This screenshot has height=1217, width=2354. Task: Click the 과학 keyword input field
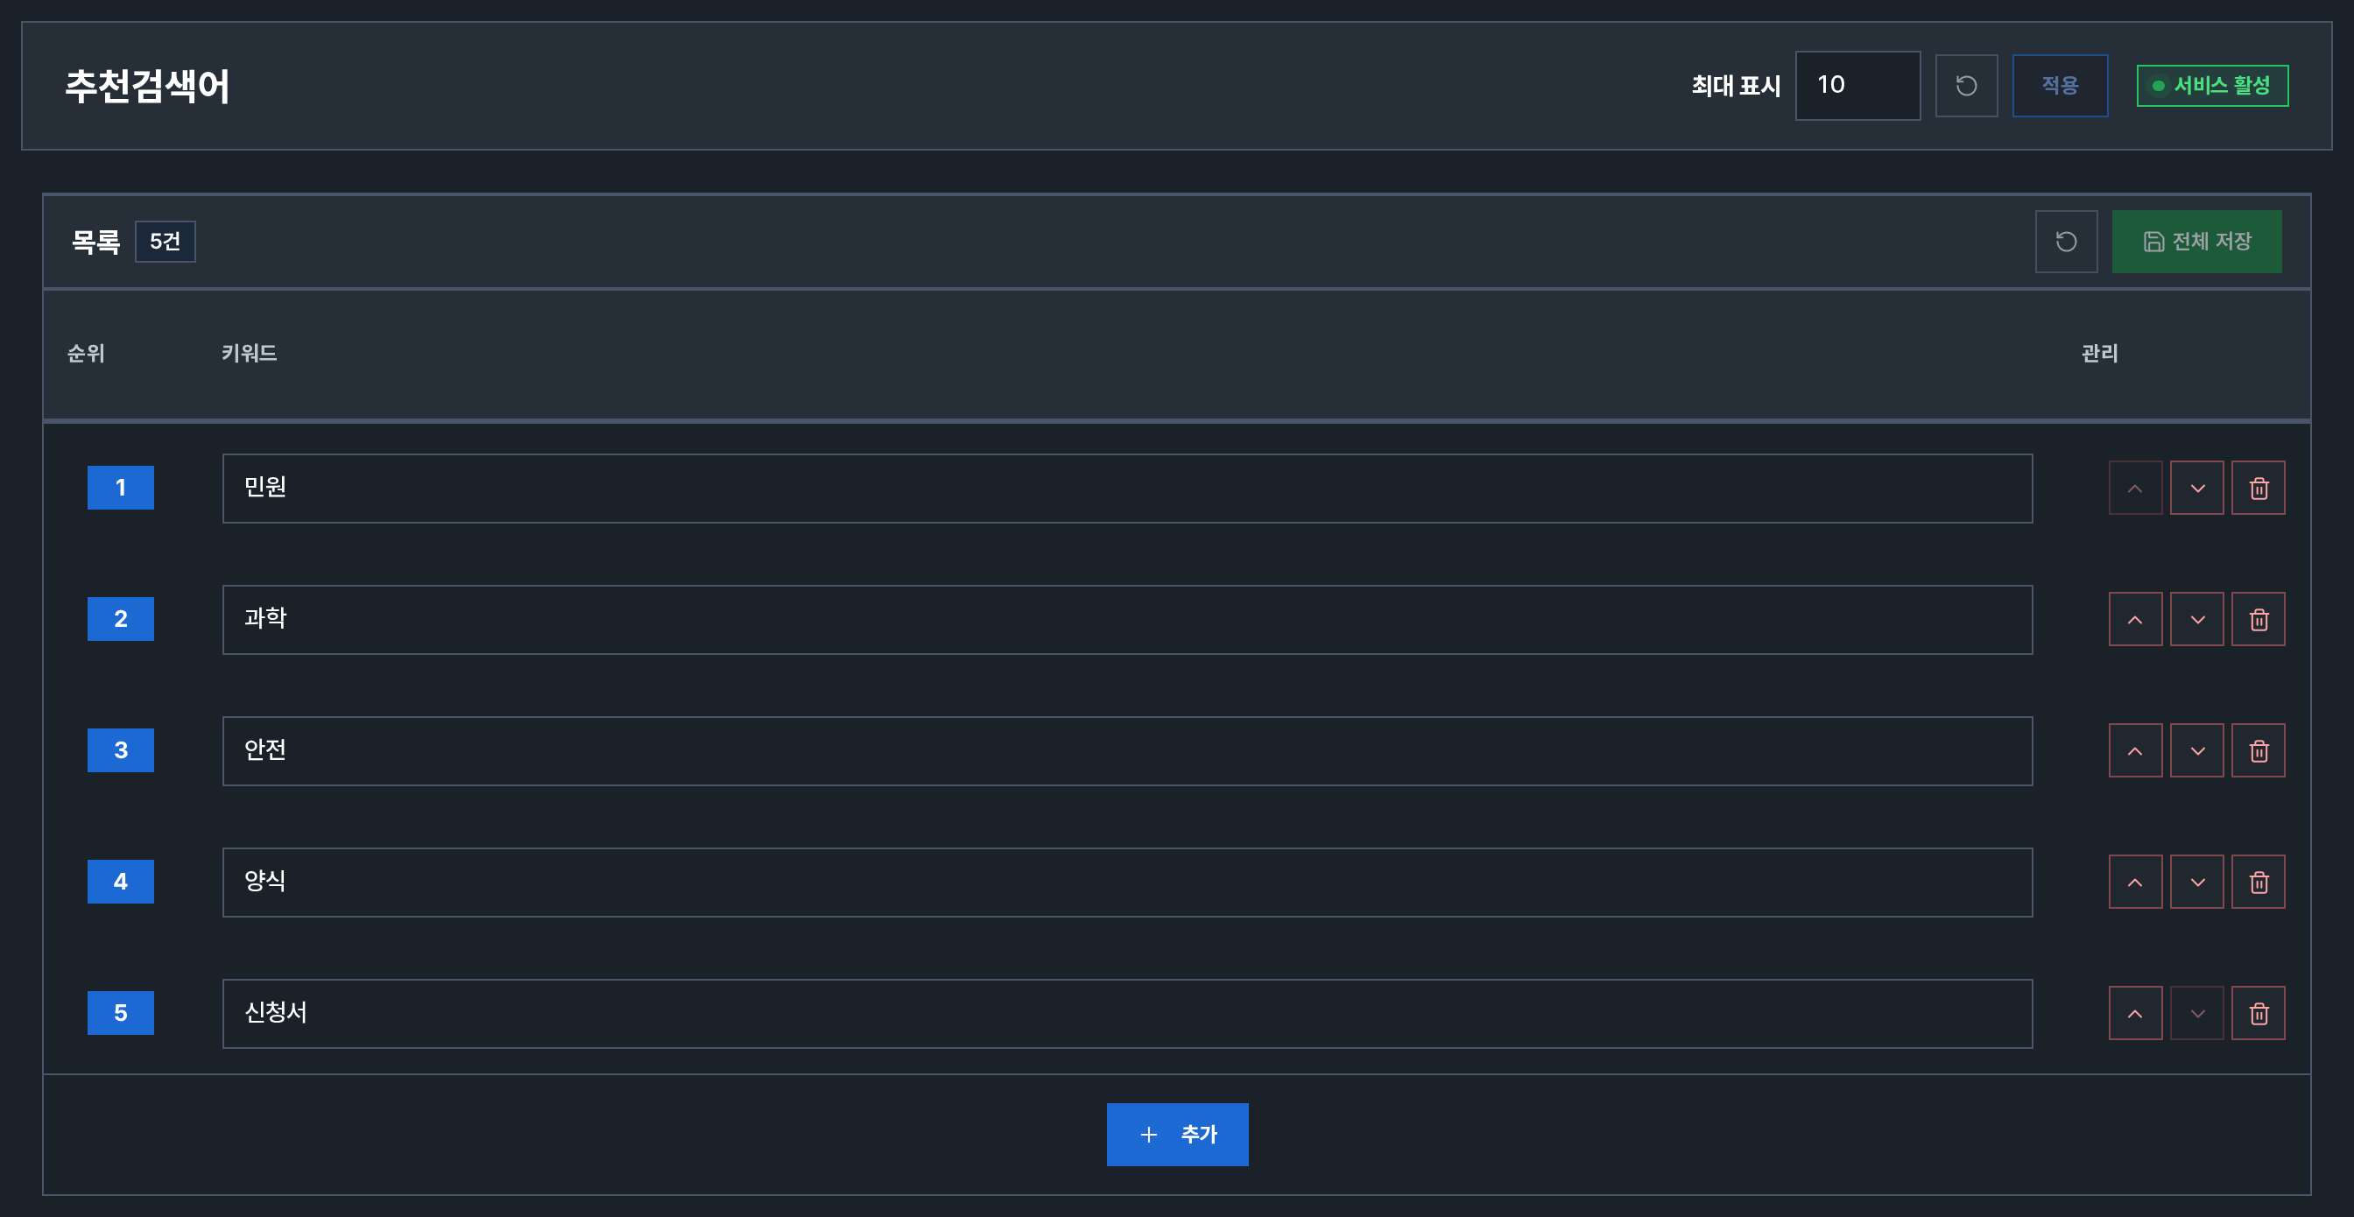[x=1127, y=620]
